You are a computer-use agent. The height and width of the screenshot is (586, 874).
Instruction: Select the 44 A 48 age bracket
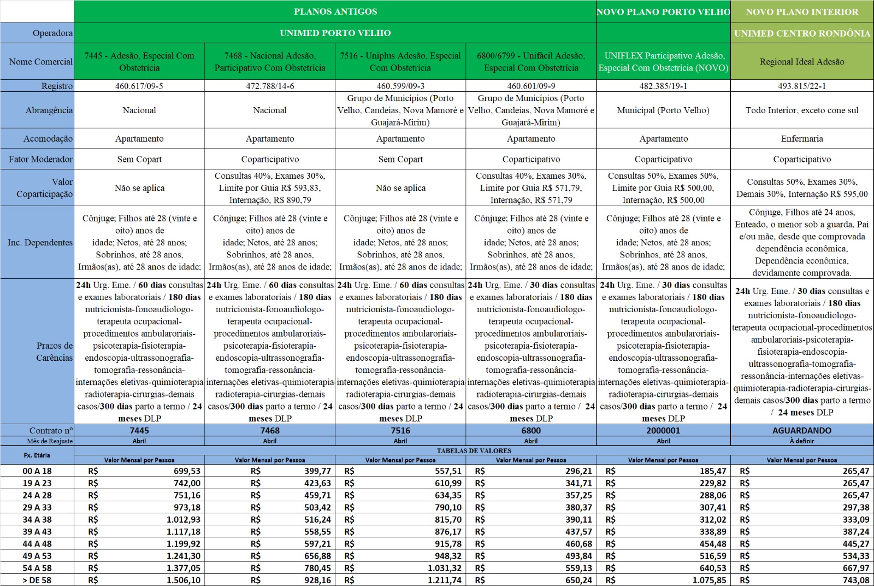point(37,543)
